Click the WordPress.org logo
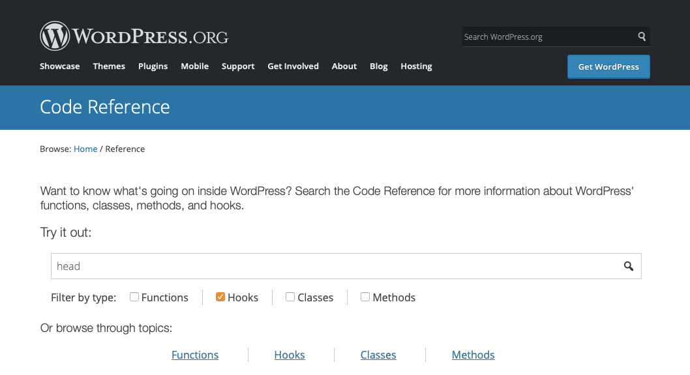 [134, 36]
